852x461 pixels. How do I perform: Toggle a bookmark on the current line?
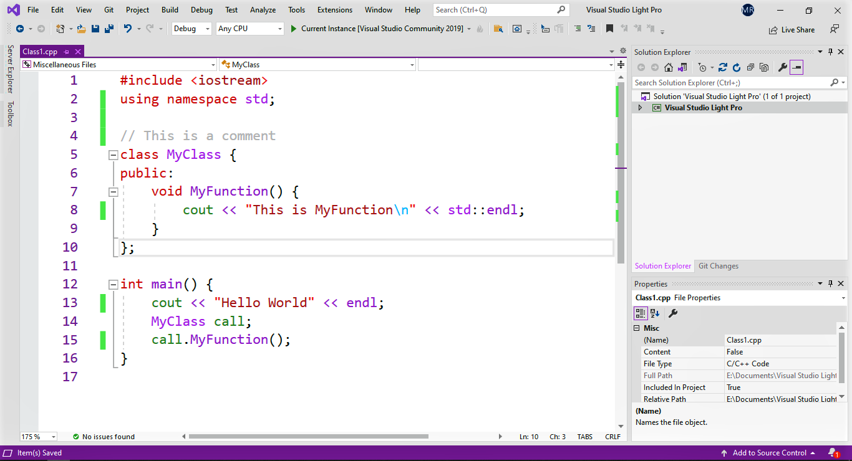coord(609,29)
